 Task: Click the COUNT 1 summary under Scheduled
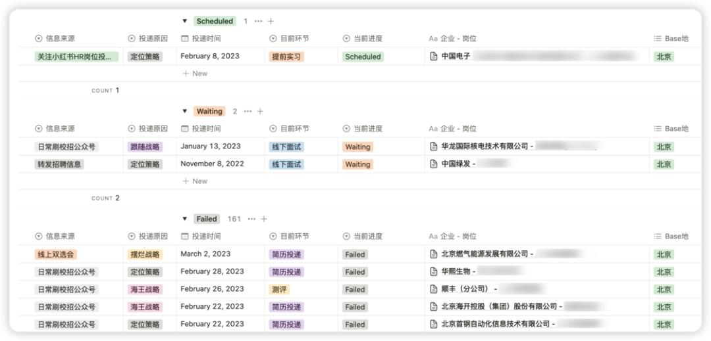pos(105,91)
